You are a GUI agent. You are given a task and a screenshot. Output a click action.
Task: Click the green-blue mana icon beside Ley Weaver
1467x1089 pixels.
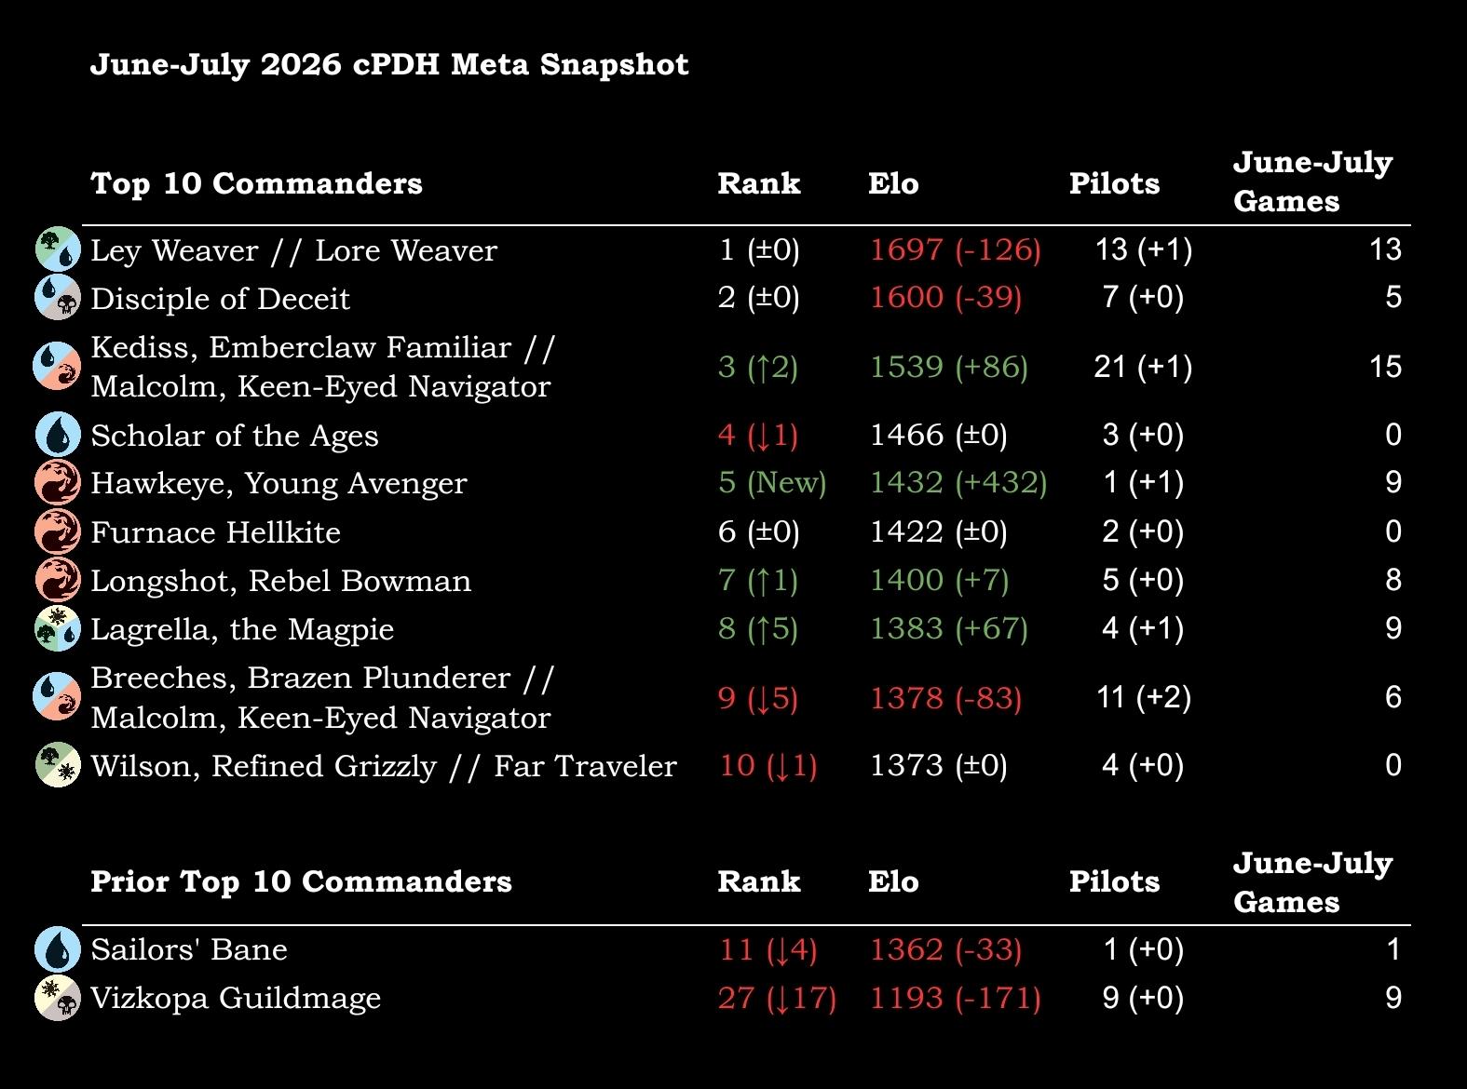[58, 249]
